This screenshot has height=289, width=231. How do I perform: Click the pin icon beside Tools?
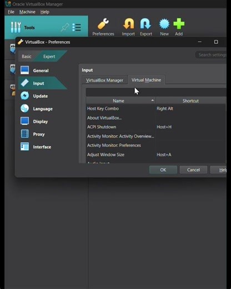point(65,27)
